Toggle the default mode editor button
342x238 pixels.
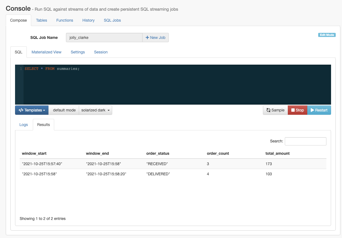click(64, 110)
